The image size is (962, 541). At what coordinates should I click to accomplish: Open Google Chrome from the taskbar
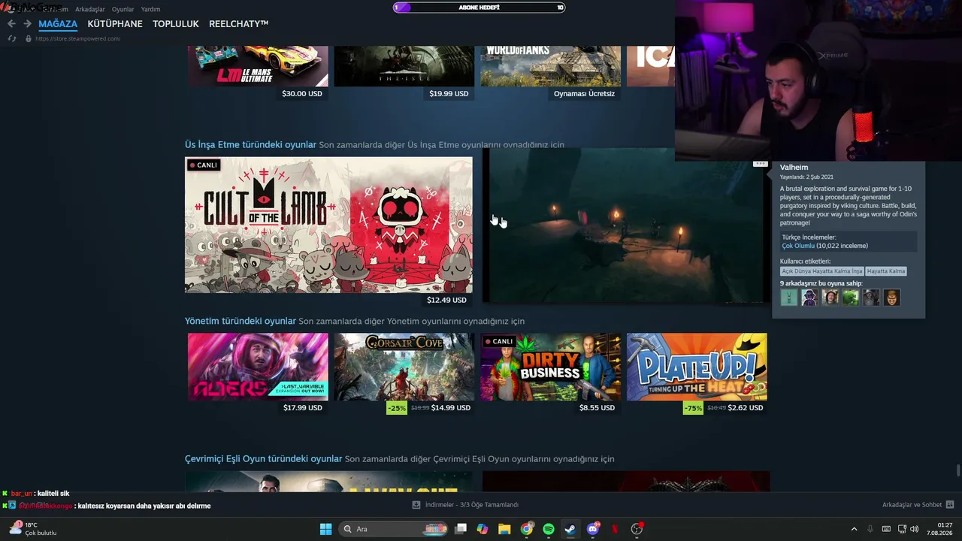click(526, 529)
